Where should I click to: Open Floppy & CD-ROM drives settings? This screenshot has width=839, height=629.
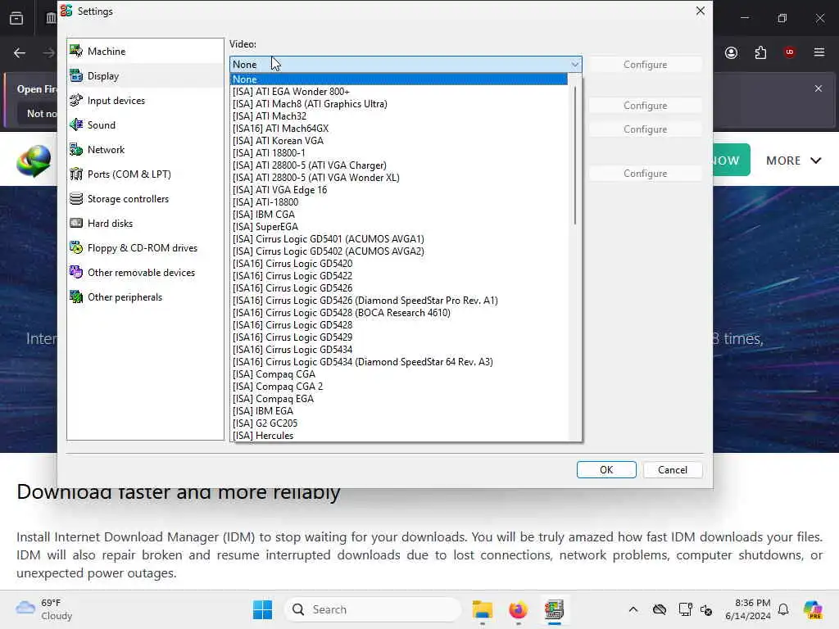pyautogui.click(x=145, y=248)
